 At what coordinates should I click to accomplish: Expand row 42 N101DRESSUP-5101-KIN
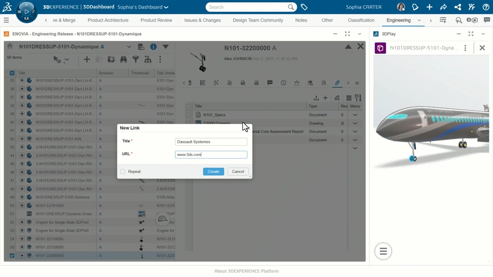[22, 138]
